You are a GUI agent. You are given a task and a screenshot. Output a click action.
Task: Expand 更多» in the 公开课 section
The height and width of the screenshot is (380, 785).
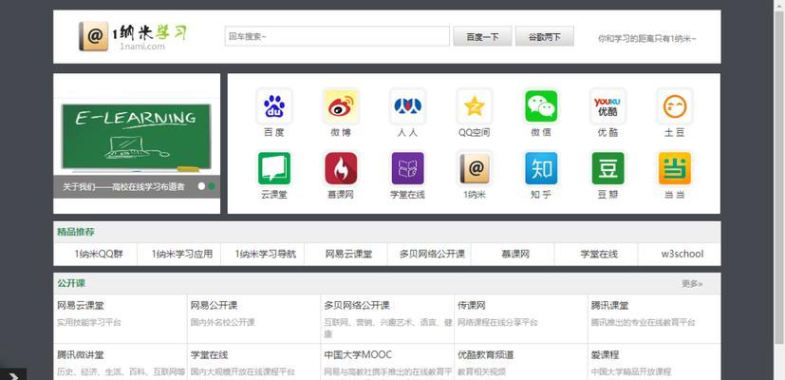[692, 284]
